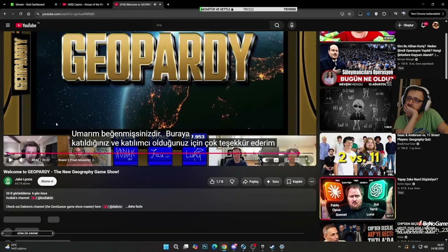Open Chrome media controls icon
Screen dimensions: 448x252
point(395,14)
